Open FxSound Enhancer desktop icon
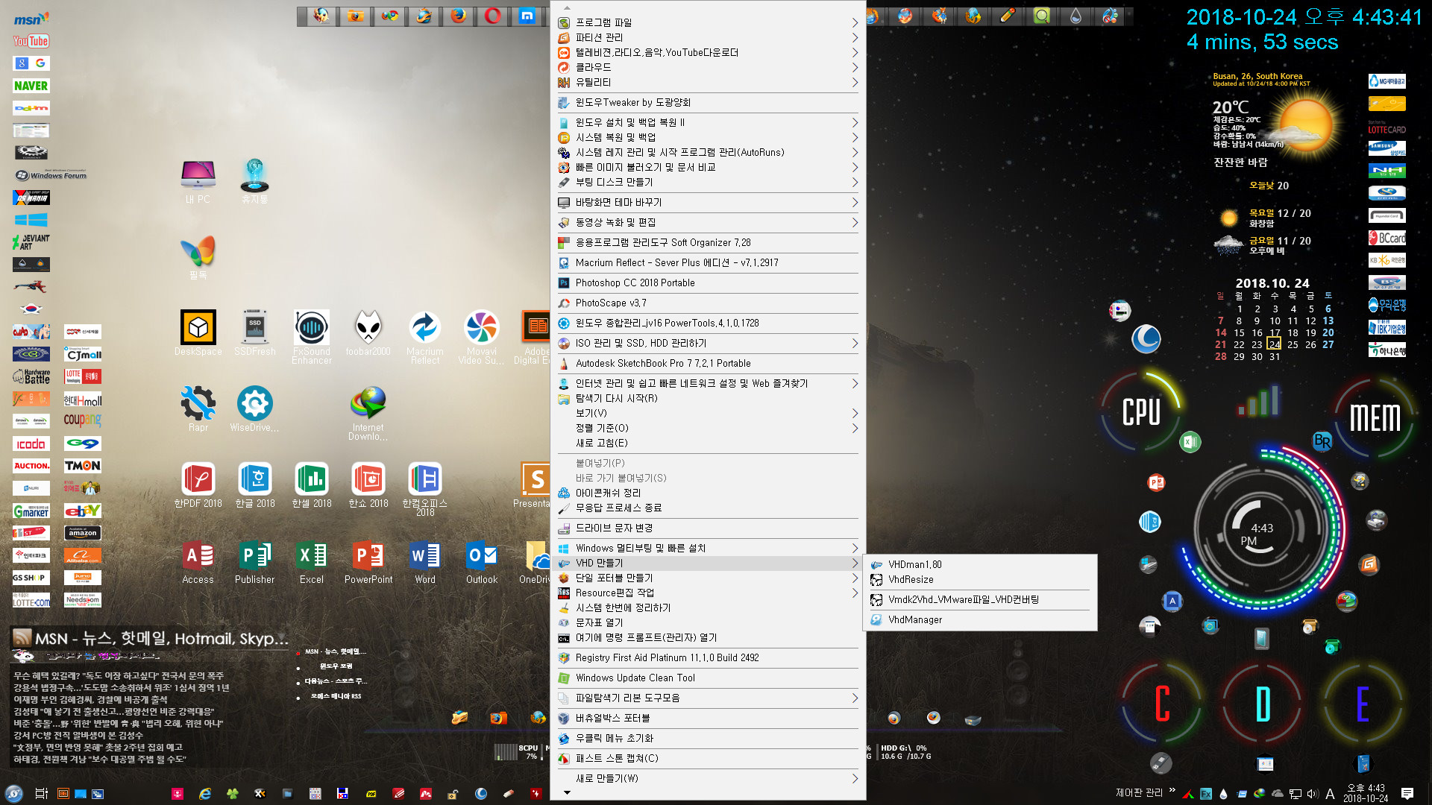This screenshot has width=1432, height=805. click(x=312, y=337)
